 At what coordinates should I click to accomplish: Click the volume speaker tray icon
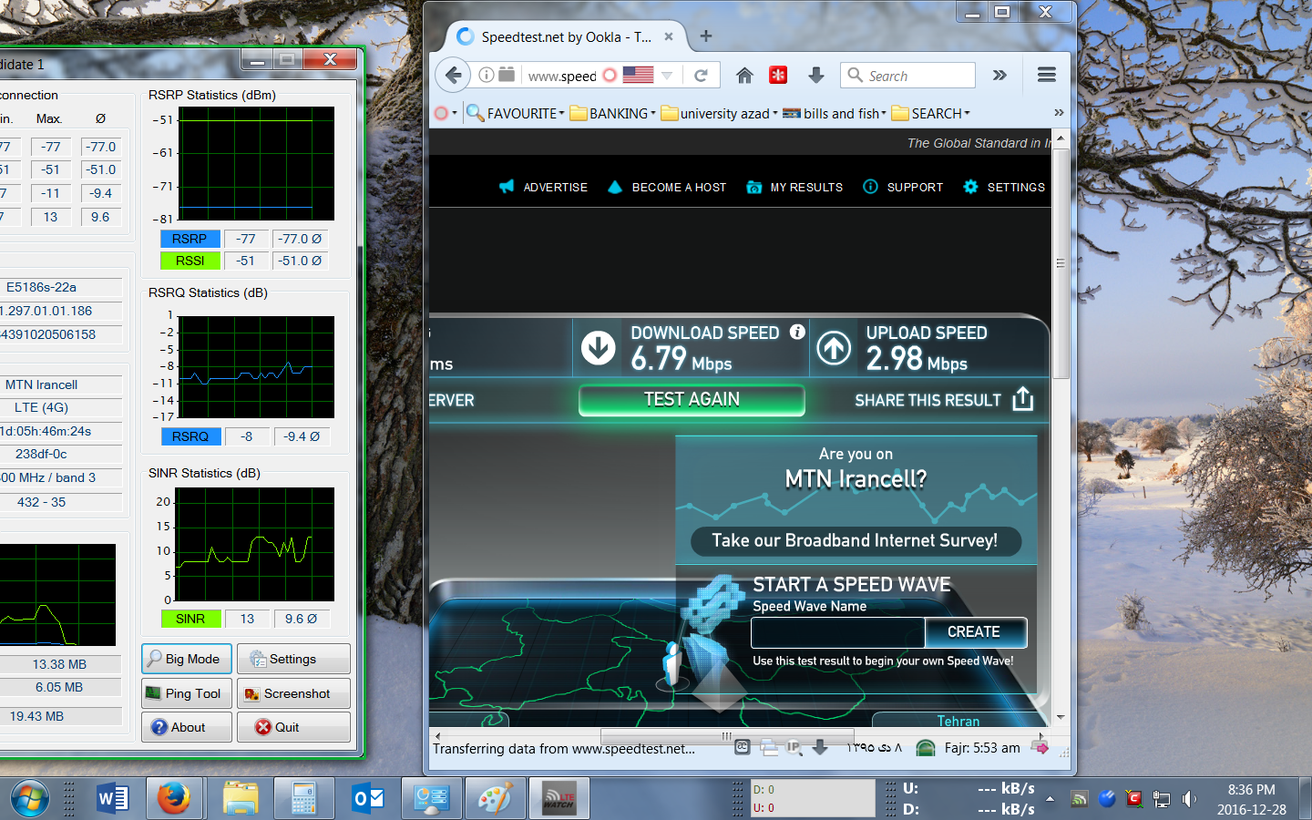click(x=1189, y=799)
